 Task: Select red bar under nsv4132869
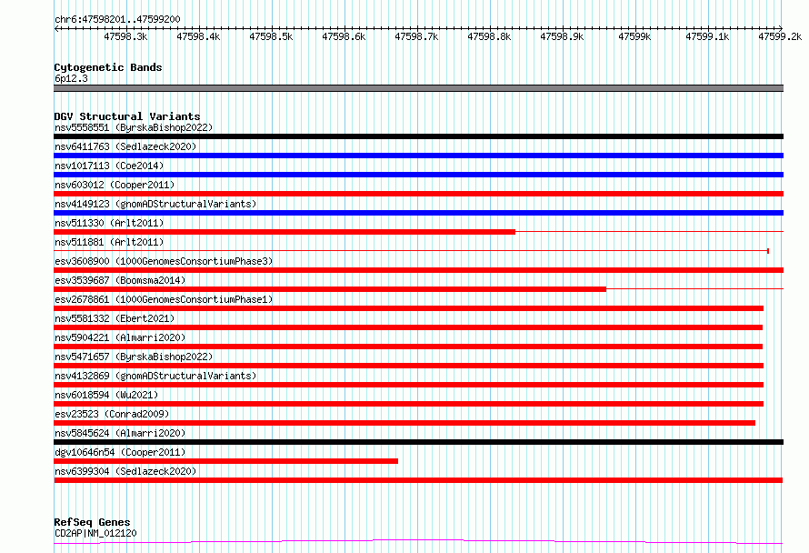coord(409,385)
